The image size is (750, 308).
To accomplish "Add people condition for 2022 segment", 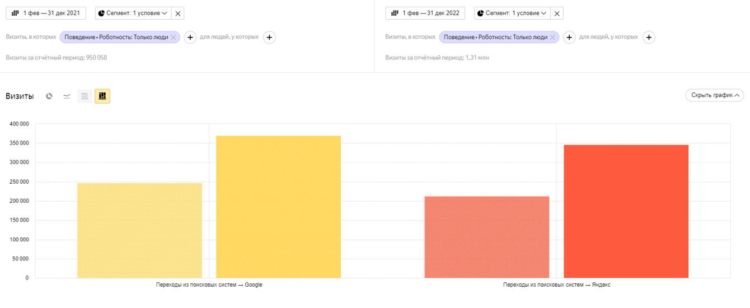I will coord(649,38).
